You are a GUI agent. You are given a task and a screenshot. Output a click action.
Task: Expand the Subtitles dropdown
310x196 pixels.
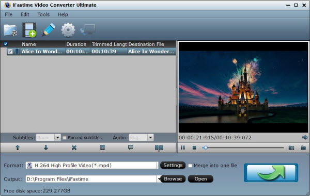57,137
